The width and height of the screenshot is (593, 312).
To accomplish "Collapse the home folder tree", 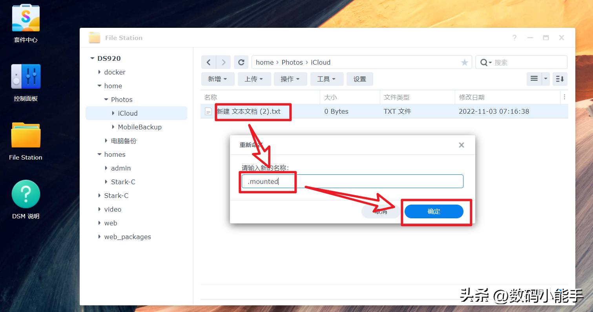I will (x=99, y=85).
